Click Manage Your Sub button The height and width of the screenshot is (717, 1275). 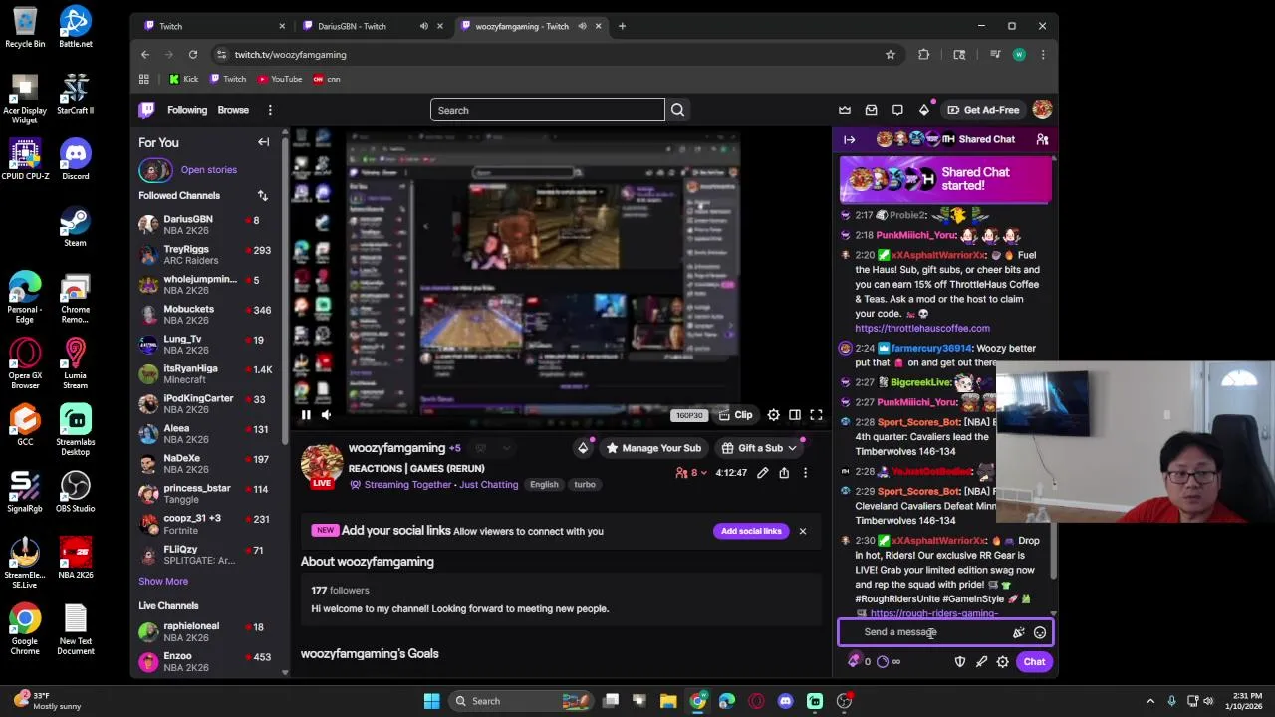tap(652, 448)
